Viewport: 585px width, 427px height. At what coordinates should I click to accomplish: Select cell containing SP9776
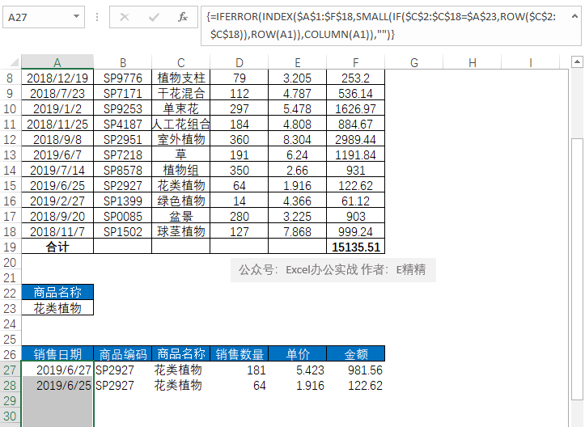(122, 78)
